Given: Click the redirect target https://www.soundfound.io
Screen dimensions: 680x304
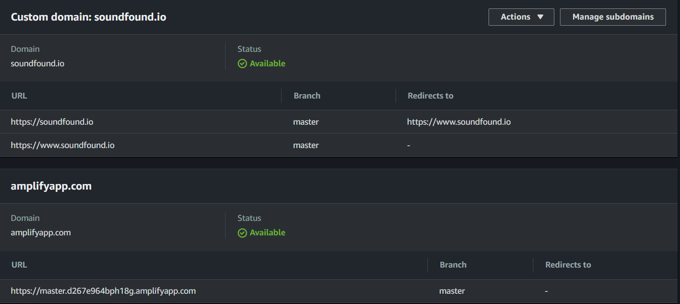Looking at the screenshot, I should [x=459, y=122].
